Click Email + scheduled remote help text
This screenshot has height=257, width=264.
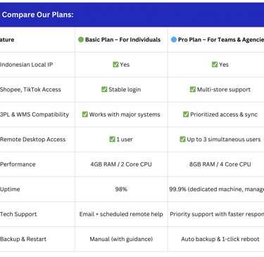click(x=121, y=214)
